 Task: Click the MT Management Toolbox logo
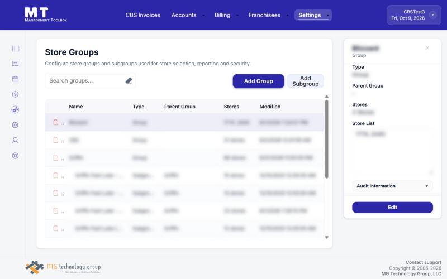pyautogui.click(x=46, y=15)
